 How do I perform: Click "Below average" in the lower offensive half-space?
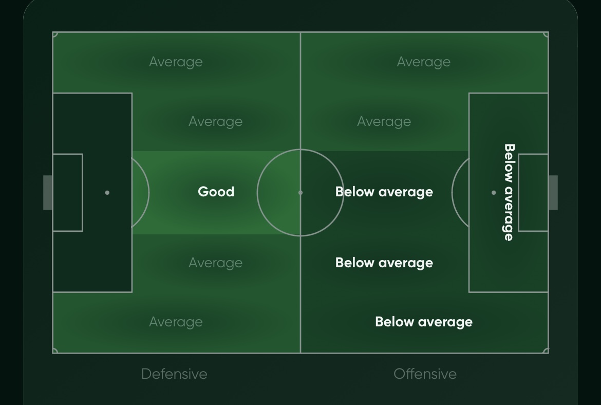pos(384,263)
